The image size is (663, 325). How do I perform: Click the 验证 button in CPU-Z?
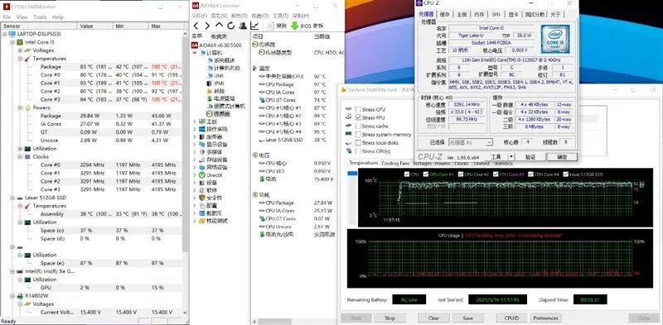(530, 156)
